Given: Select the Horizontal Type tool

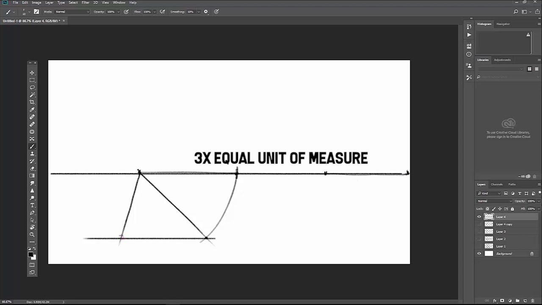Looking at the screenshot, I should tap(32, 205).
